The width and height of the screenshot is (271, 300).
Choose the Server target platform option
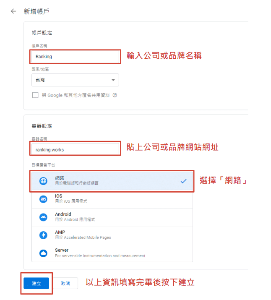point(112,253)
